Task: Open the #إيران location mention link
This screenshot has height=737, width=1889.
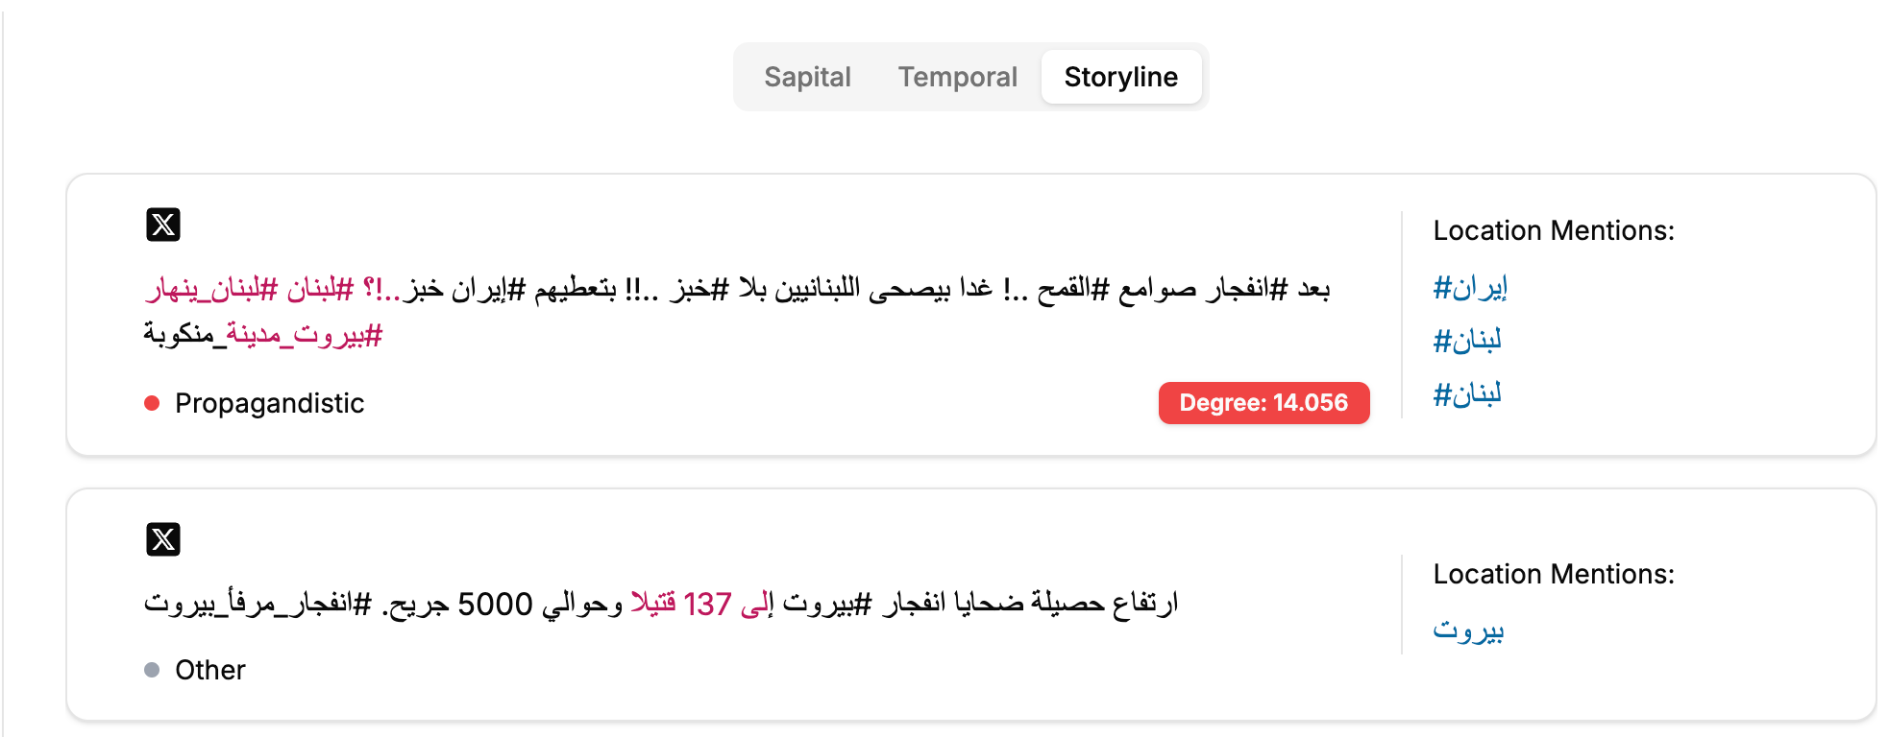Action: click(1469, 287)
